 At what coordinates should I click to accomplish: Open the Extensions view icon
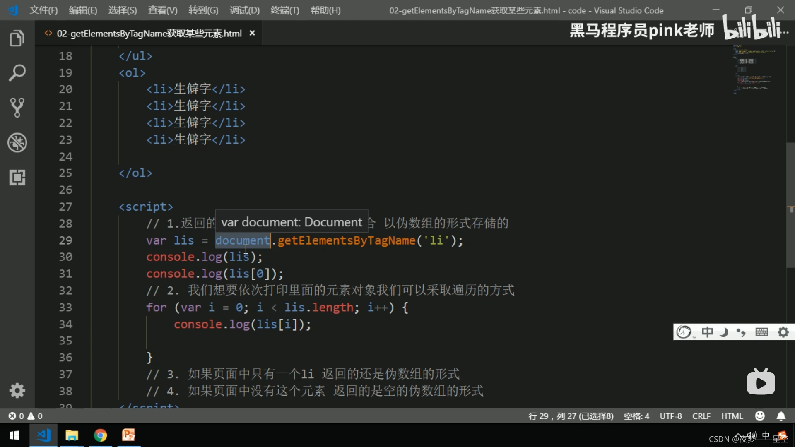17,178
